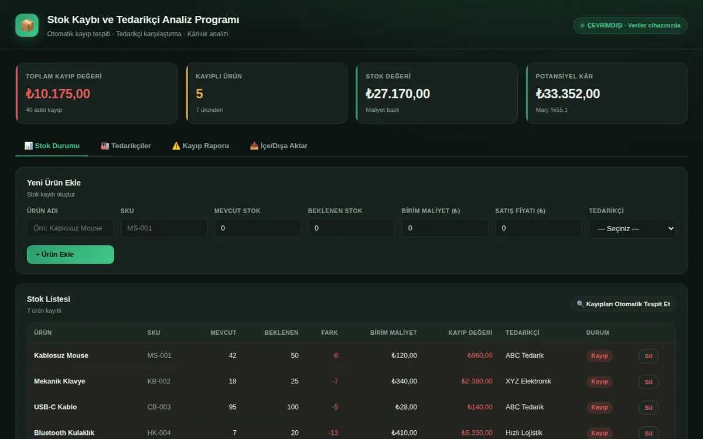
Task: Open the İçe/Dışa Aktar tab
Action: pyautogui.click(x=279, y=146)
